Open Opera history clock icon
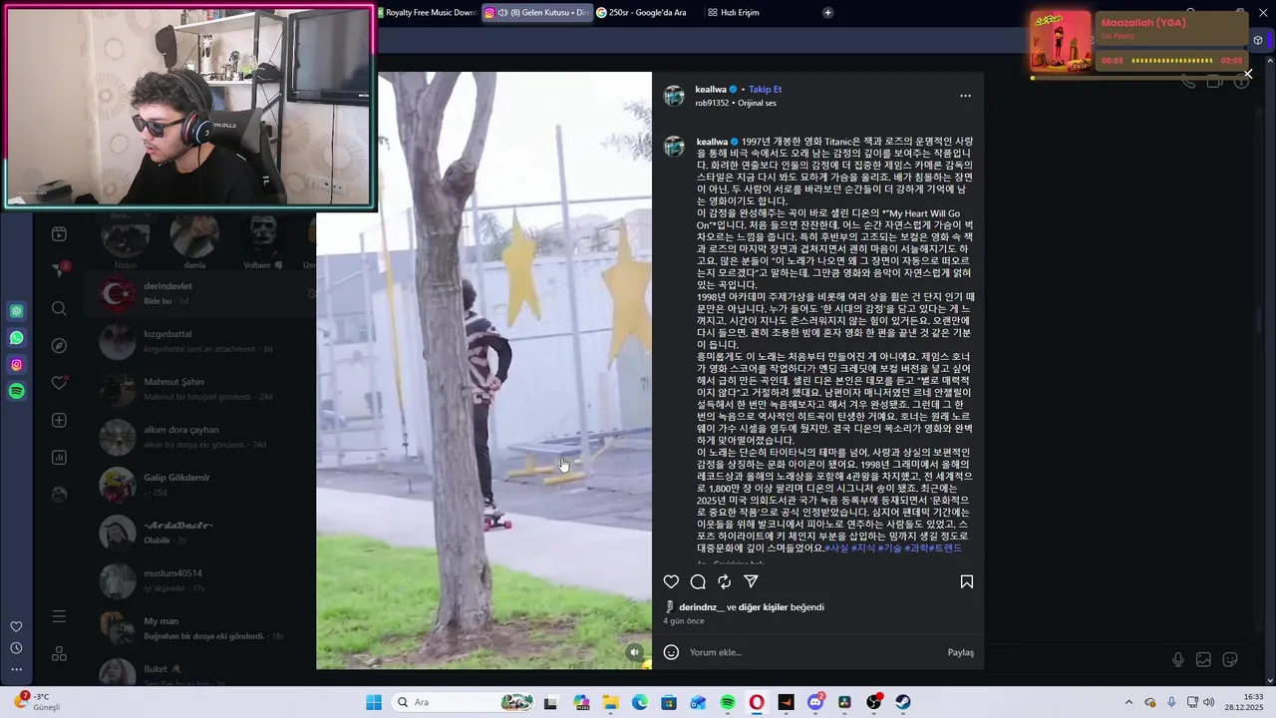Image resolution: width=1276 pixels, height=718 pixels. [16, 648]
